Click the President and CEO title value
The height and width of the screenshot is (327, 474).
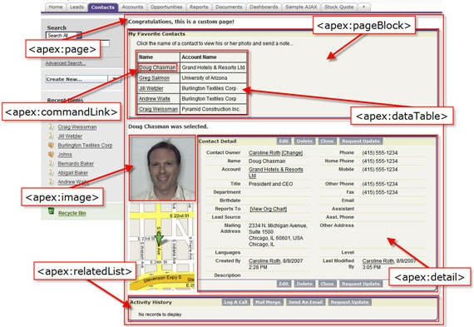(270, 184)
